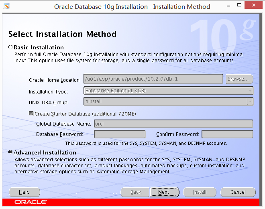Click the Next button
Screen dimensions: 265x209
tap(164, 192)
